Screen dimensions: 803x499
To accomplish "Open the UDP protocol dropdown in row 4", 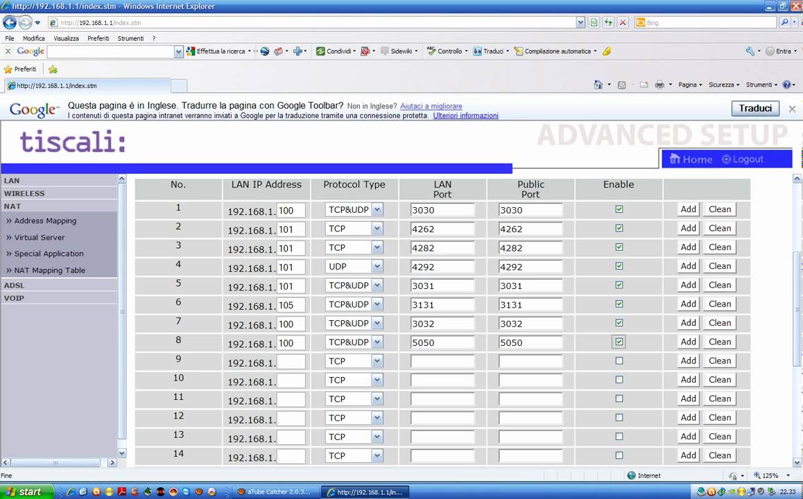I will 377,266.
